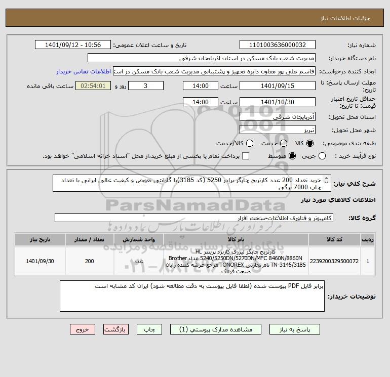The image size is (390, 377).
Task: Click product code 2239200329500072 cell
Action: click(x=334, y=261)
